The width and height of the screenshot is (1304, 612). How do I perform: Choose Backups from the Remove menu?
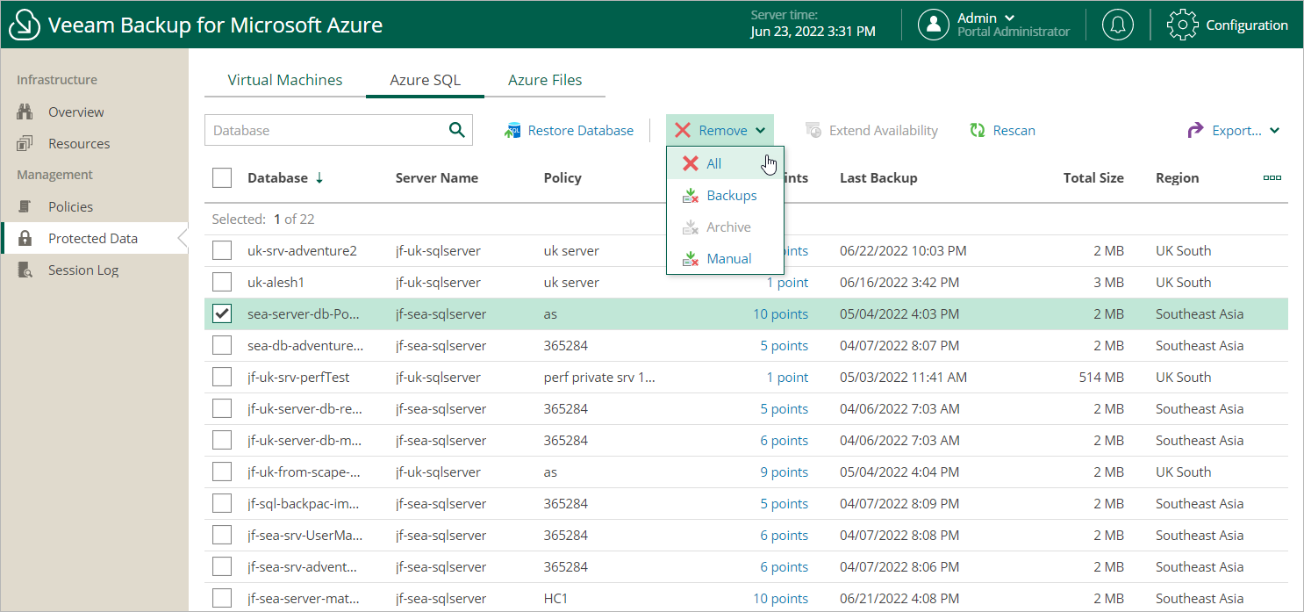(x=731, y=196)
